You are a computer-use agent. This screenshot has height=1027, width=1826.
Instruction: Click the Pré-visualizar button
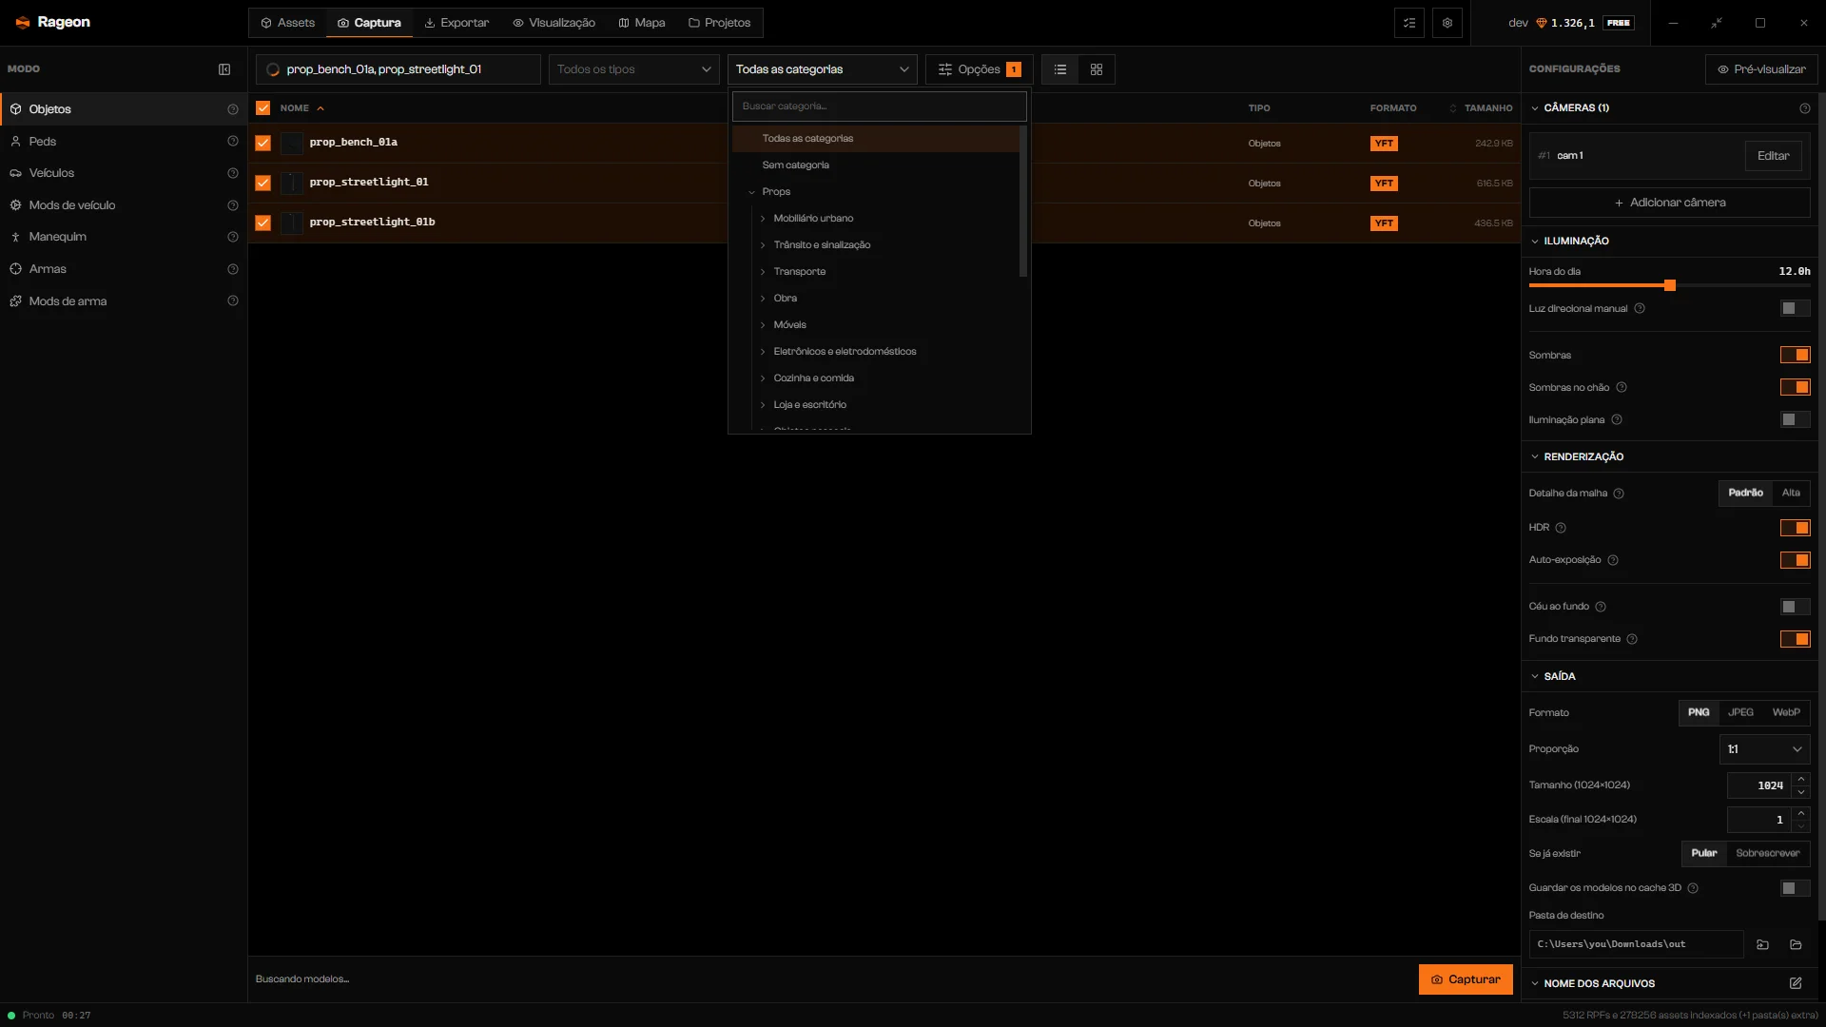click(x=1761, y=69)
